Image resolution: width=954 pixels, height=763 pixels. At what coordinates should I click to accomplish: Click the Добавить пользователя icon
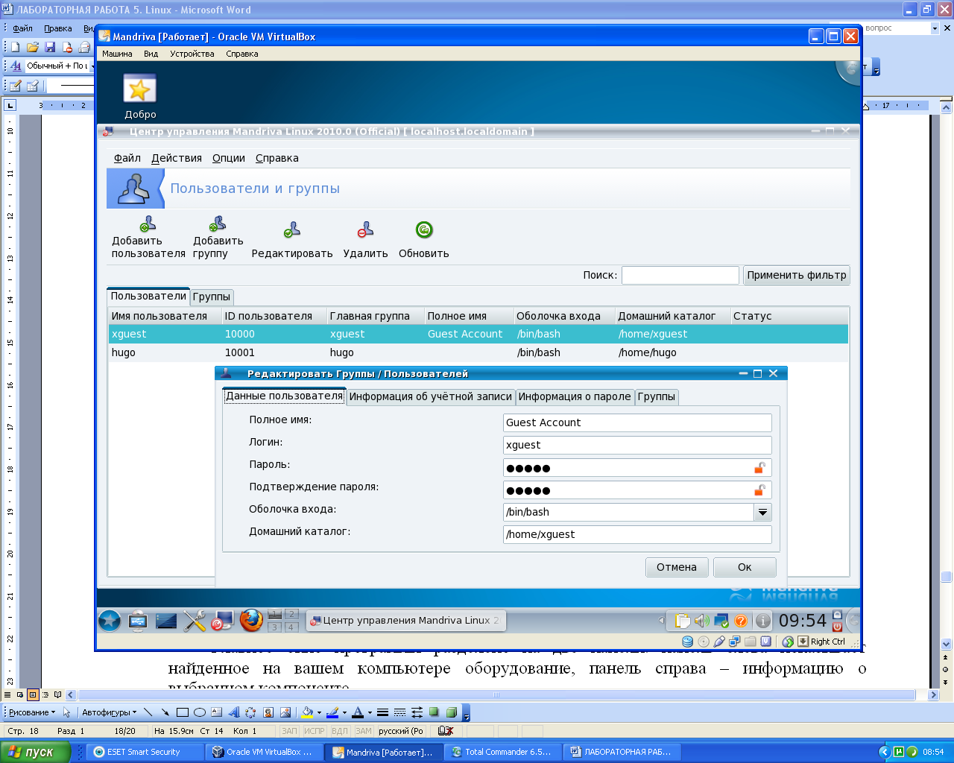tap(148, 224)
